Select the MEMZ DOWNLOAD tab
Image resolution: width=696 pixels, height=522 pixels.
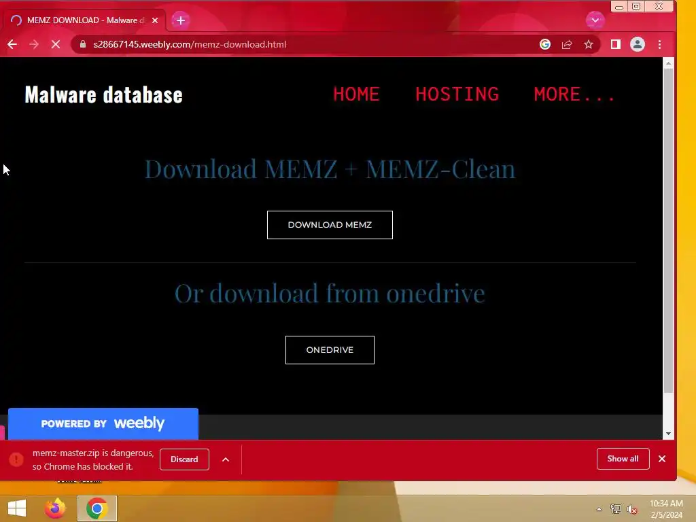(x=84, y=20)
